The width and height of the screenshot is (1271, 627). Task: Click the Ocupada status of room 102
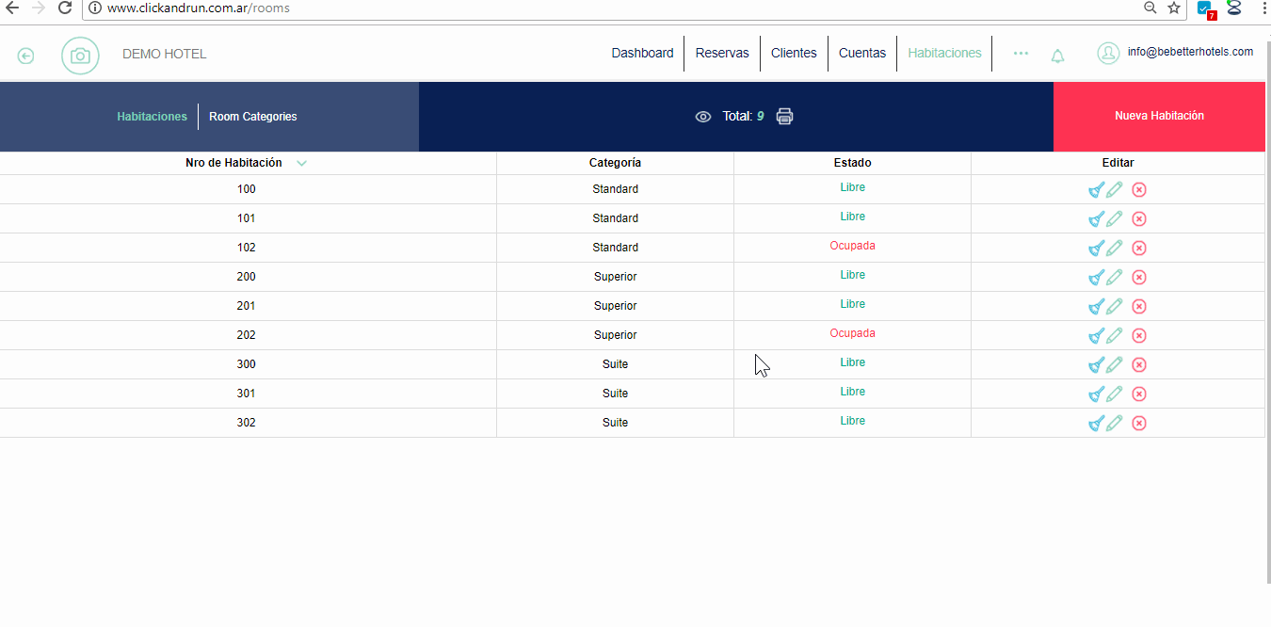(852, 246)
